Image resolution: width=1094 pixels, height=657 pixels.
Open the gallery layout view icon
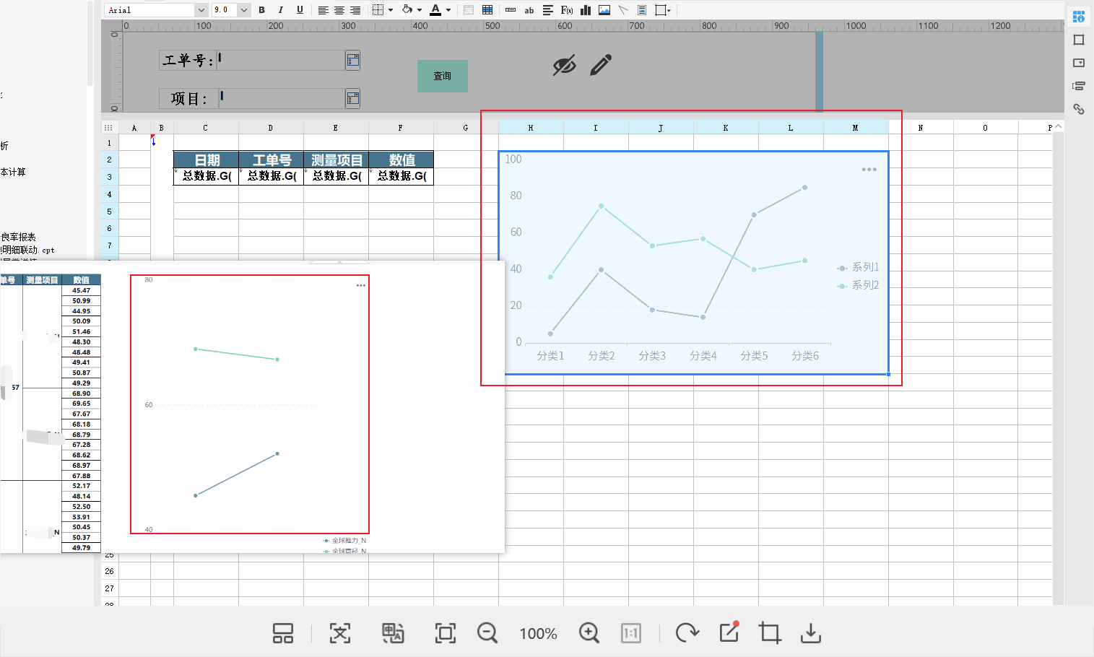(283, 633)
